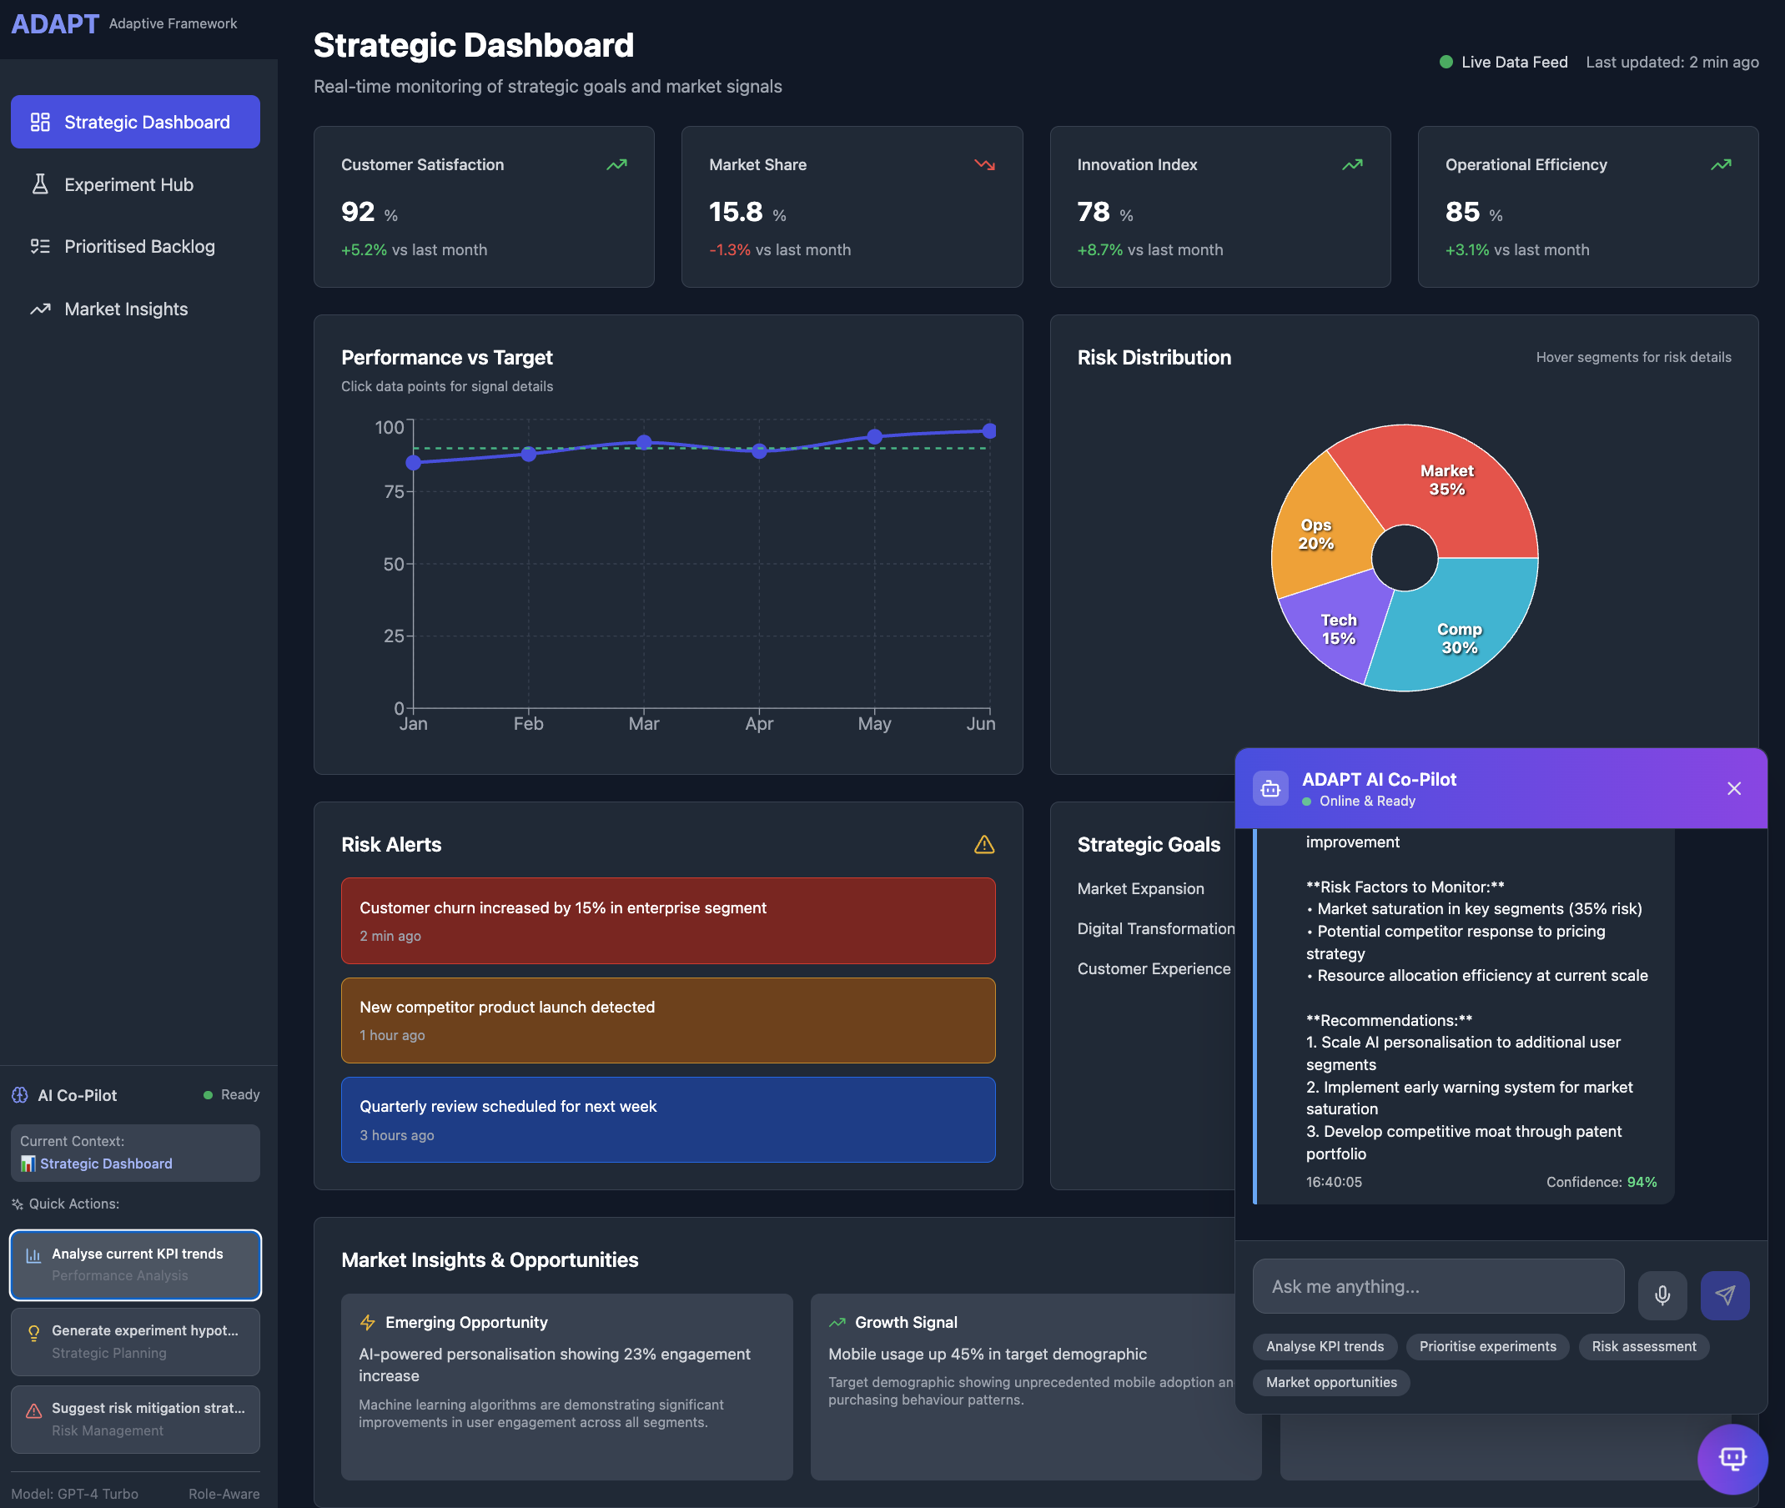Click the Risk assessment suggestion chip

[1643, 1346]
